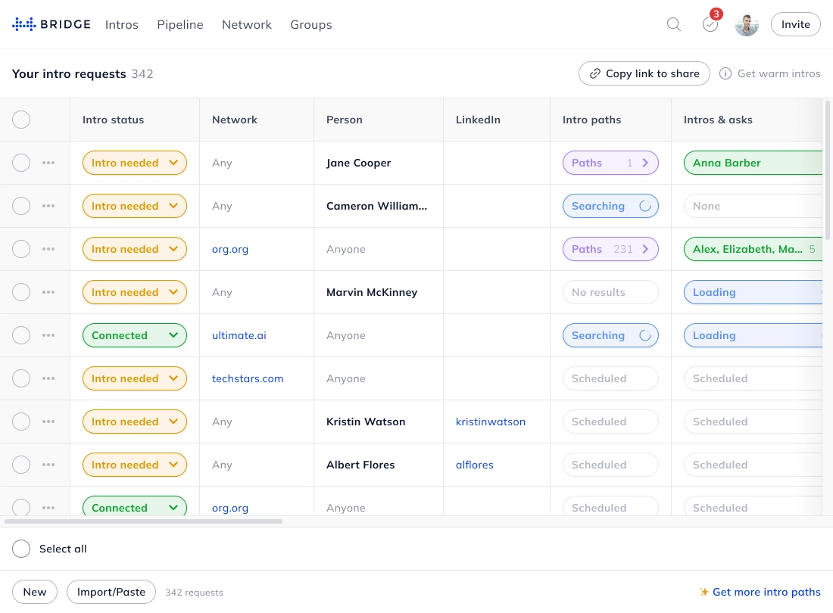
Task: Open the three-dot menu for Jane Cooper's row
Action: 48,163
